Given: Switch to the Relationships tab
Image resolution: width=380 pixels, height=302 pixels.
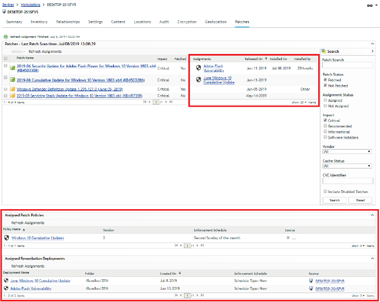Looking at the screenshot, I should tap(68, 22).
